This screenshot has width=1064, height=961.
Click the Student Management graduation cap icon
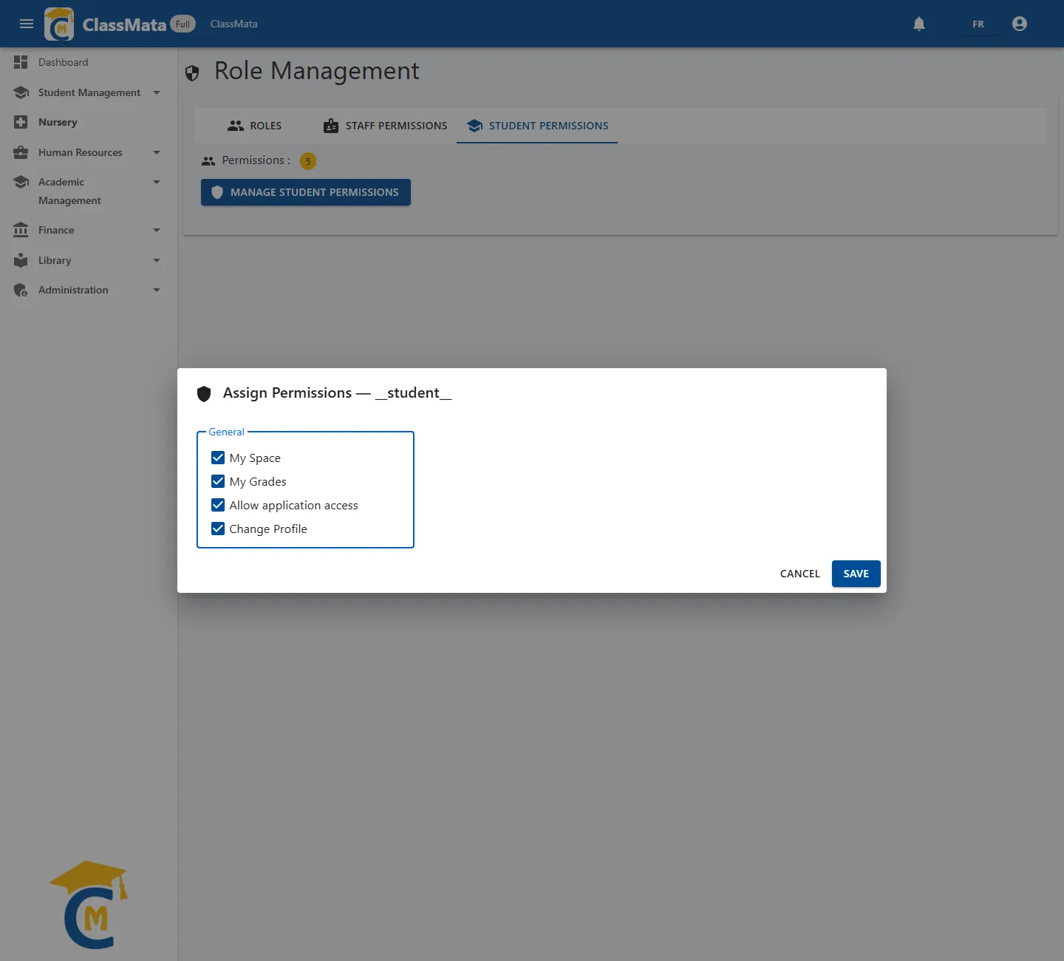point(21,92)
